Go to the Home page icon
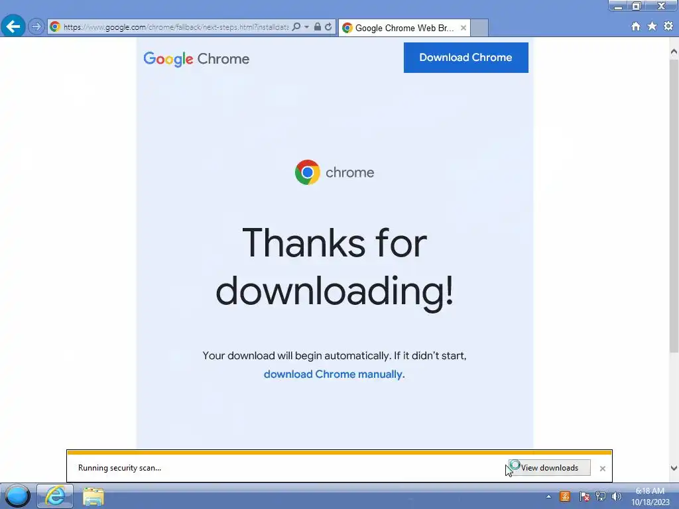This screenshot has height=509, width=679. coord(636,27)
